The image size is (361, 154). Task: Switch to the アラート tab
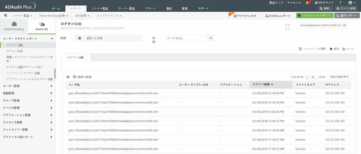point(150,8)
